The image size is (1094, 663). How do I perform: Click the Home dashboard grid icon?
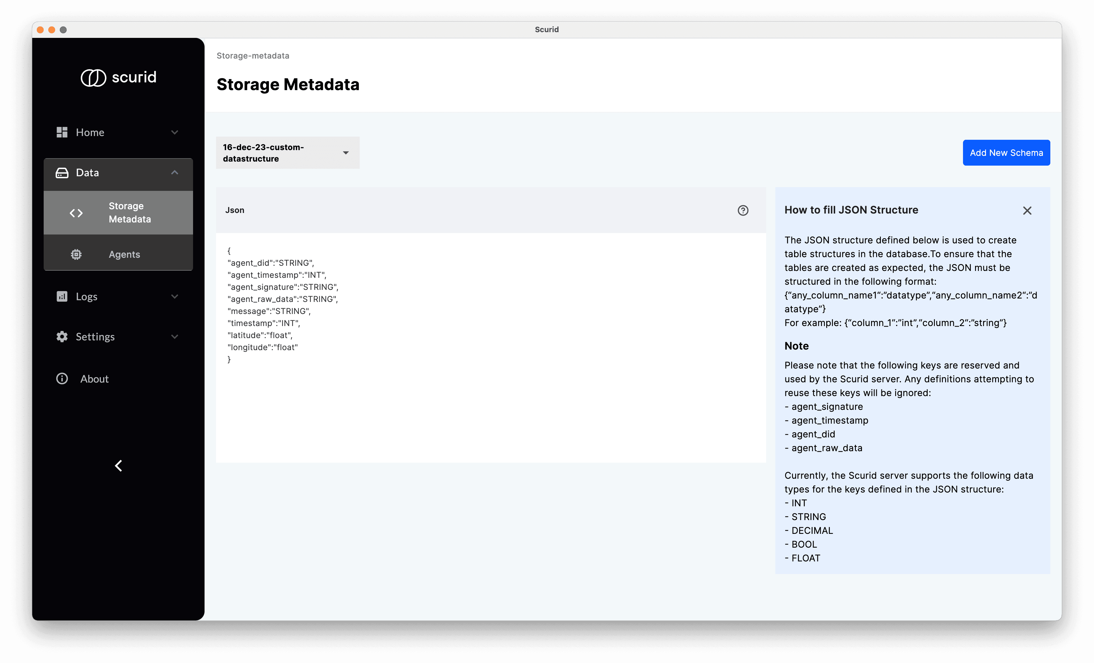[62, 132]
